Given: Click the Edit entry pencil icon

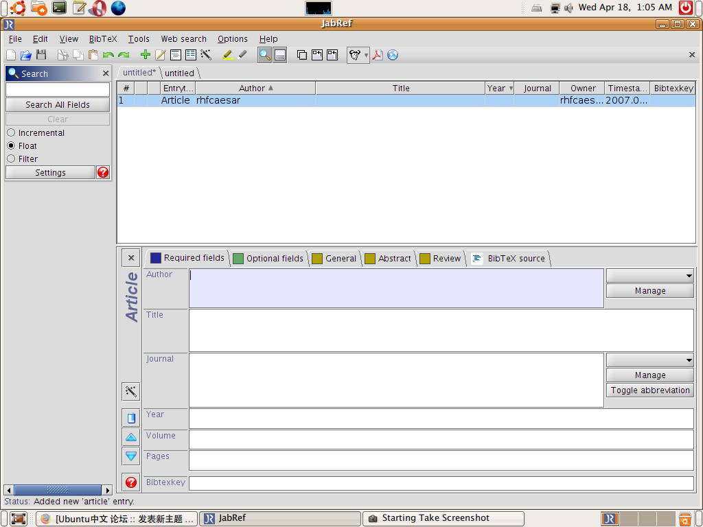Looking at the screenshot, I should (161, 55).
